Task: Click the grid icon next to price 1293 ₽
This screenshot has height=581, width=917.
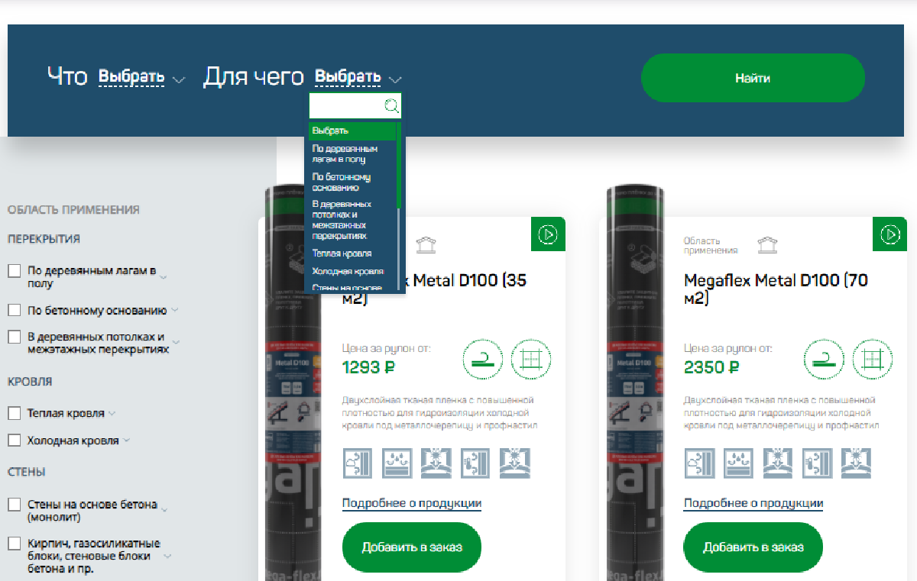Action: click(530, 359)
